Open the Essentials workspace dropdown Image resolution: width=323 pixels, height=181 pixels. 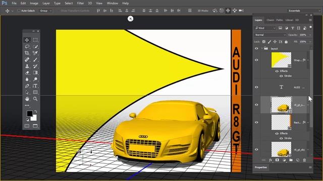tap(304, 11)
